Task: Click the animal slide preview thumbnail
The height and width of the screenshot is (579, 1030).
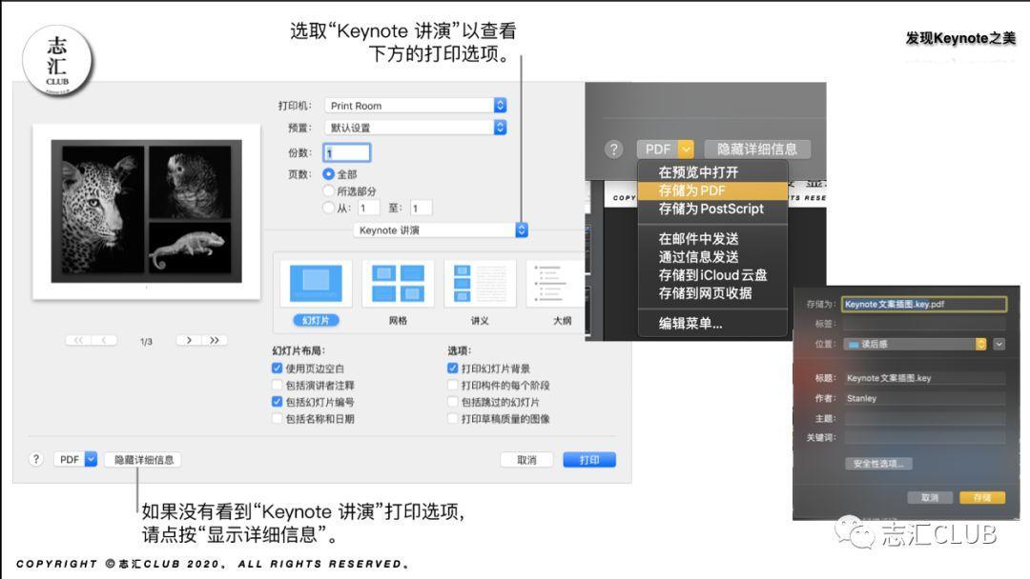Action: [147, 211]
